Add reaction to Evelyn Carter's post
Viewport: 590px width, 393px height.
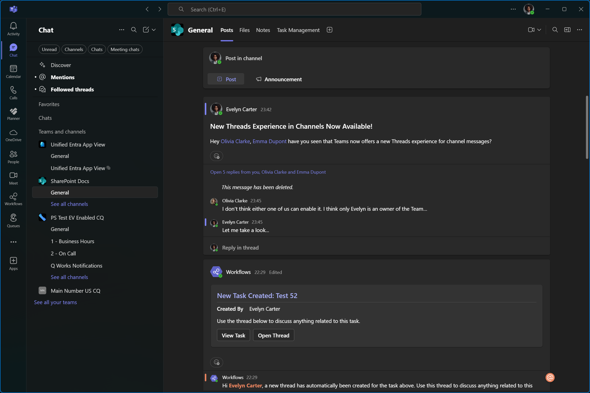(x=216, y=156)
